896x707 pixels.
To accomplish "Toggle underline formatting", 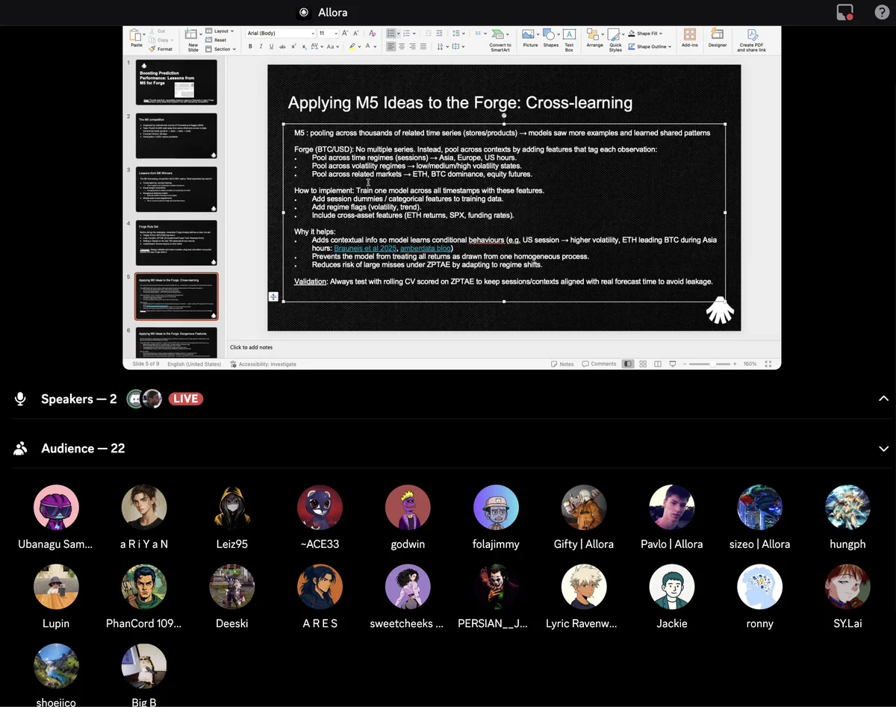I will coord(271,47).
